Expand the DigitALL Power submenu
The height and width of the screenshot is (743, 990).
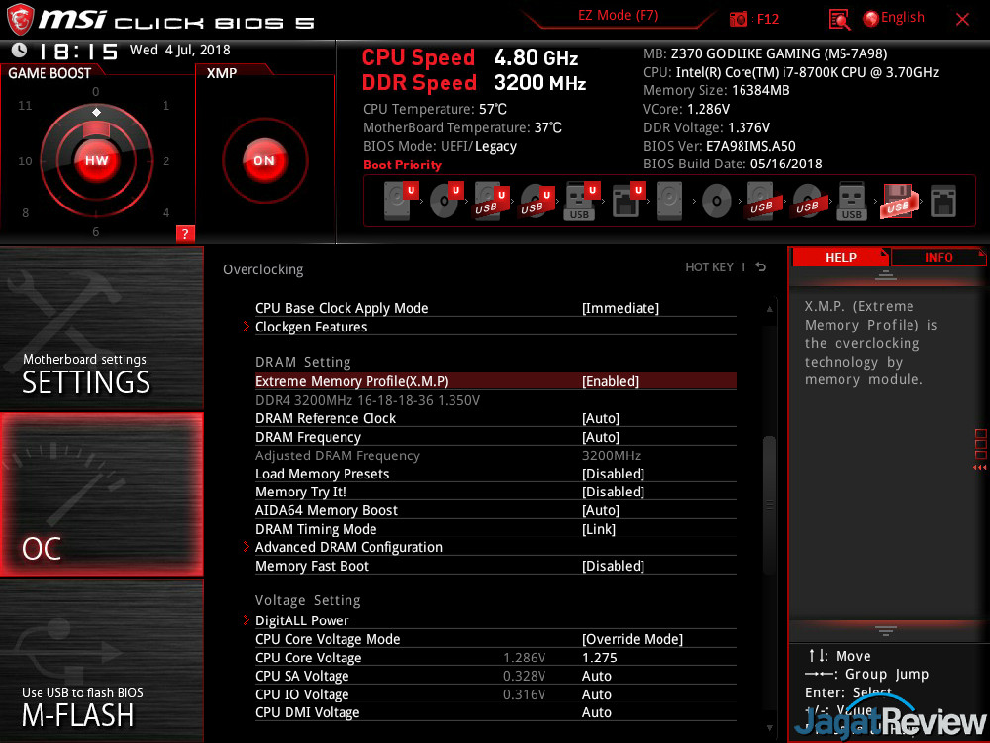click(302, 621)
